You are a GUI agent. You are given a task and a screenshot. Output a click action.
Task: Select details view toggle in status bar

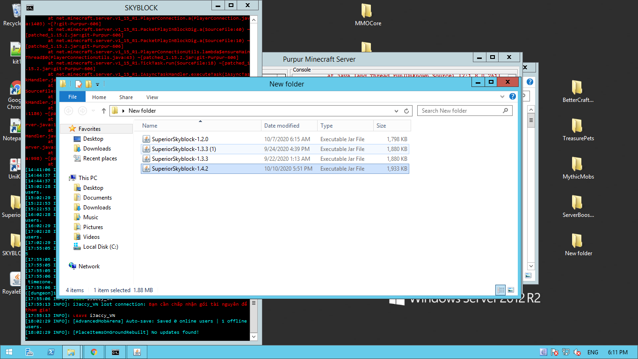click(x=500, y=290)
